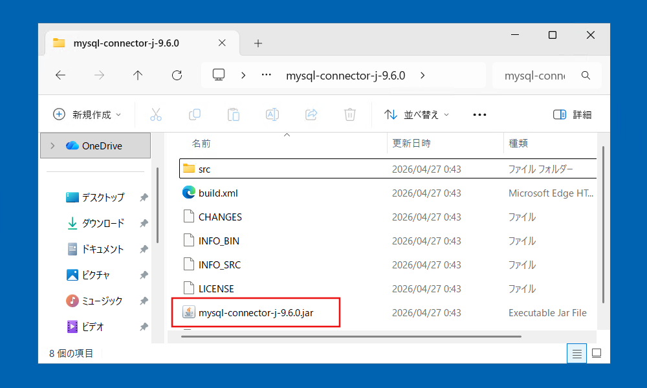Select the INFO_SRC file

[219, 264]
